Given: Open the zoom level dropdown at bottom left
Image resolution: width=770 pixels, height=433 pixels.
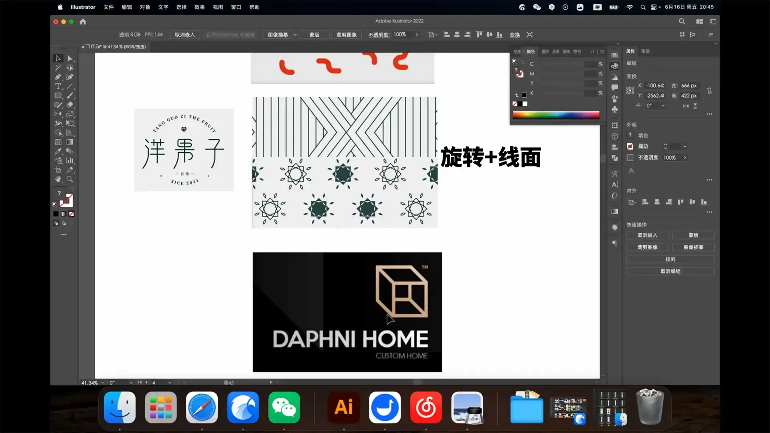Looking at the screenshot, I should pos(103,382).
